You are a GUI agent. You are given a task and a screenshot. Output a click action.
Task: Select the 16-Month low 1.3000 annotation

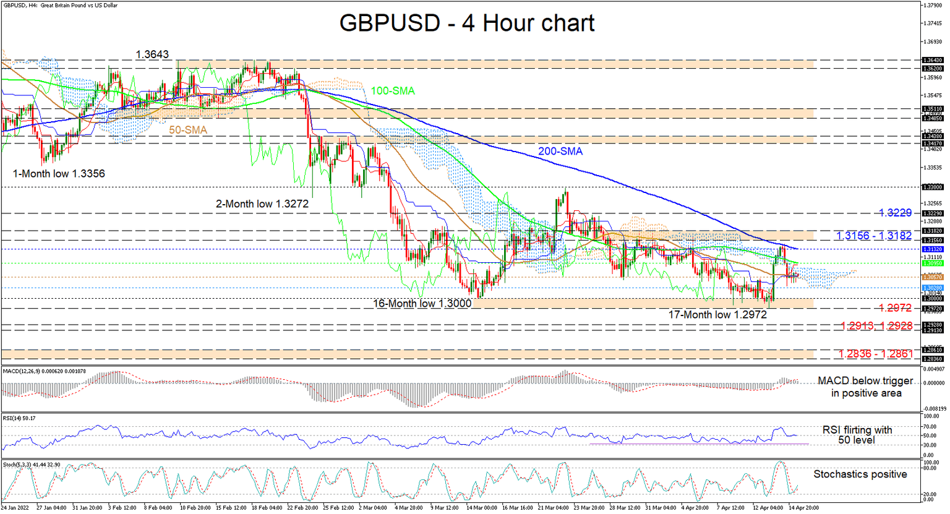(422, 303)
